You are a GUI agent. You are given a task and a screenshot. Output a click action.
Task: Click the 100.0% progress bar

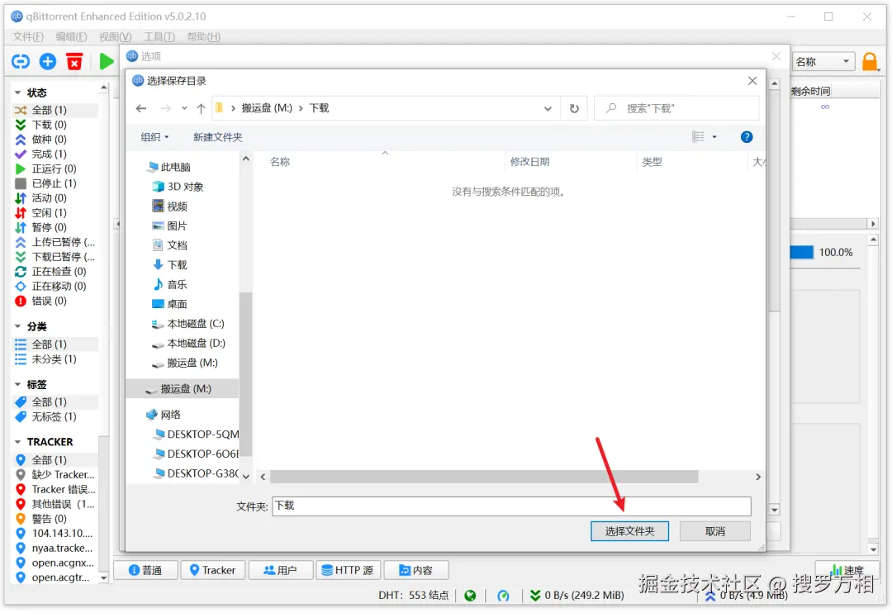801,253
